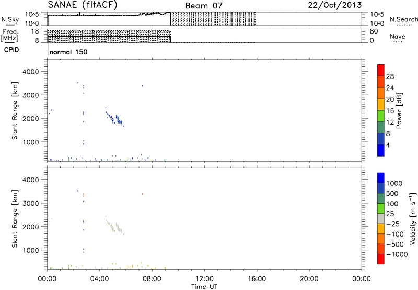This screenshot has height=290, width=418.
Task: Click the 18 frequency tick label
Action: tap(34, 31)
